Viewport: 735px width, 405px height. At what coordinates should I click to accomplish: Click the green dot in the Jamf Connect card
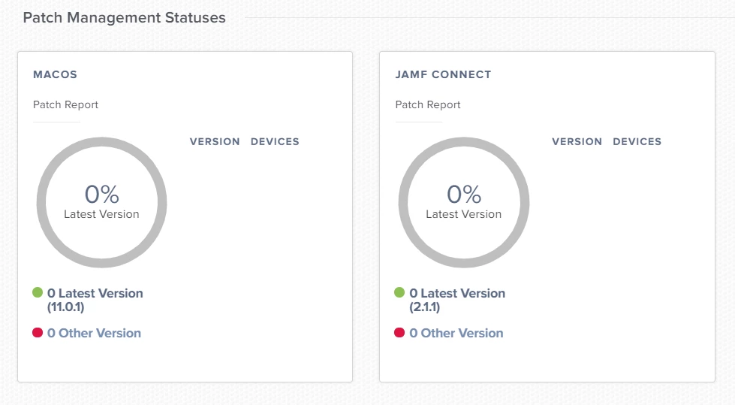(399, 293)
